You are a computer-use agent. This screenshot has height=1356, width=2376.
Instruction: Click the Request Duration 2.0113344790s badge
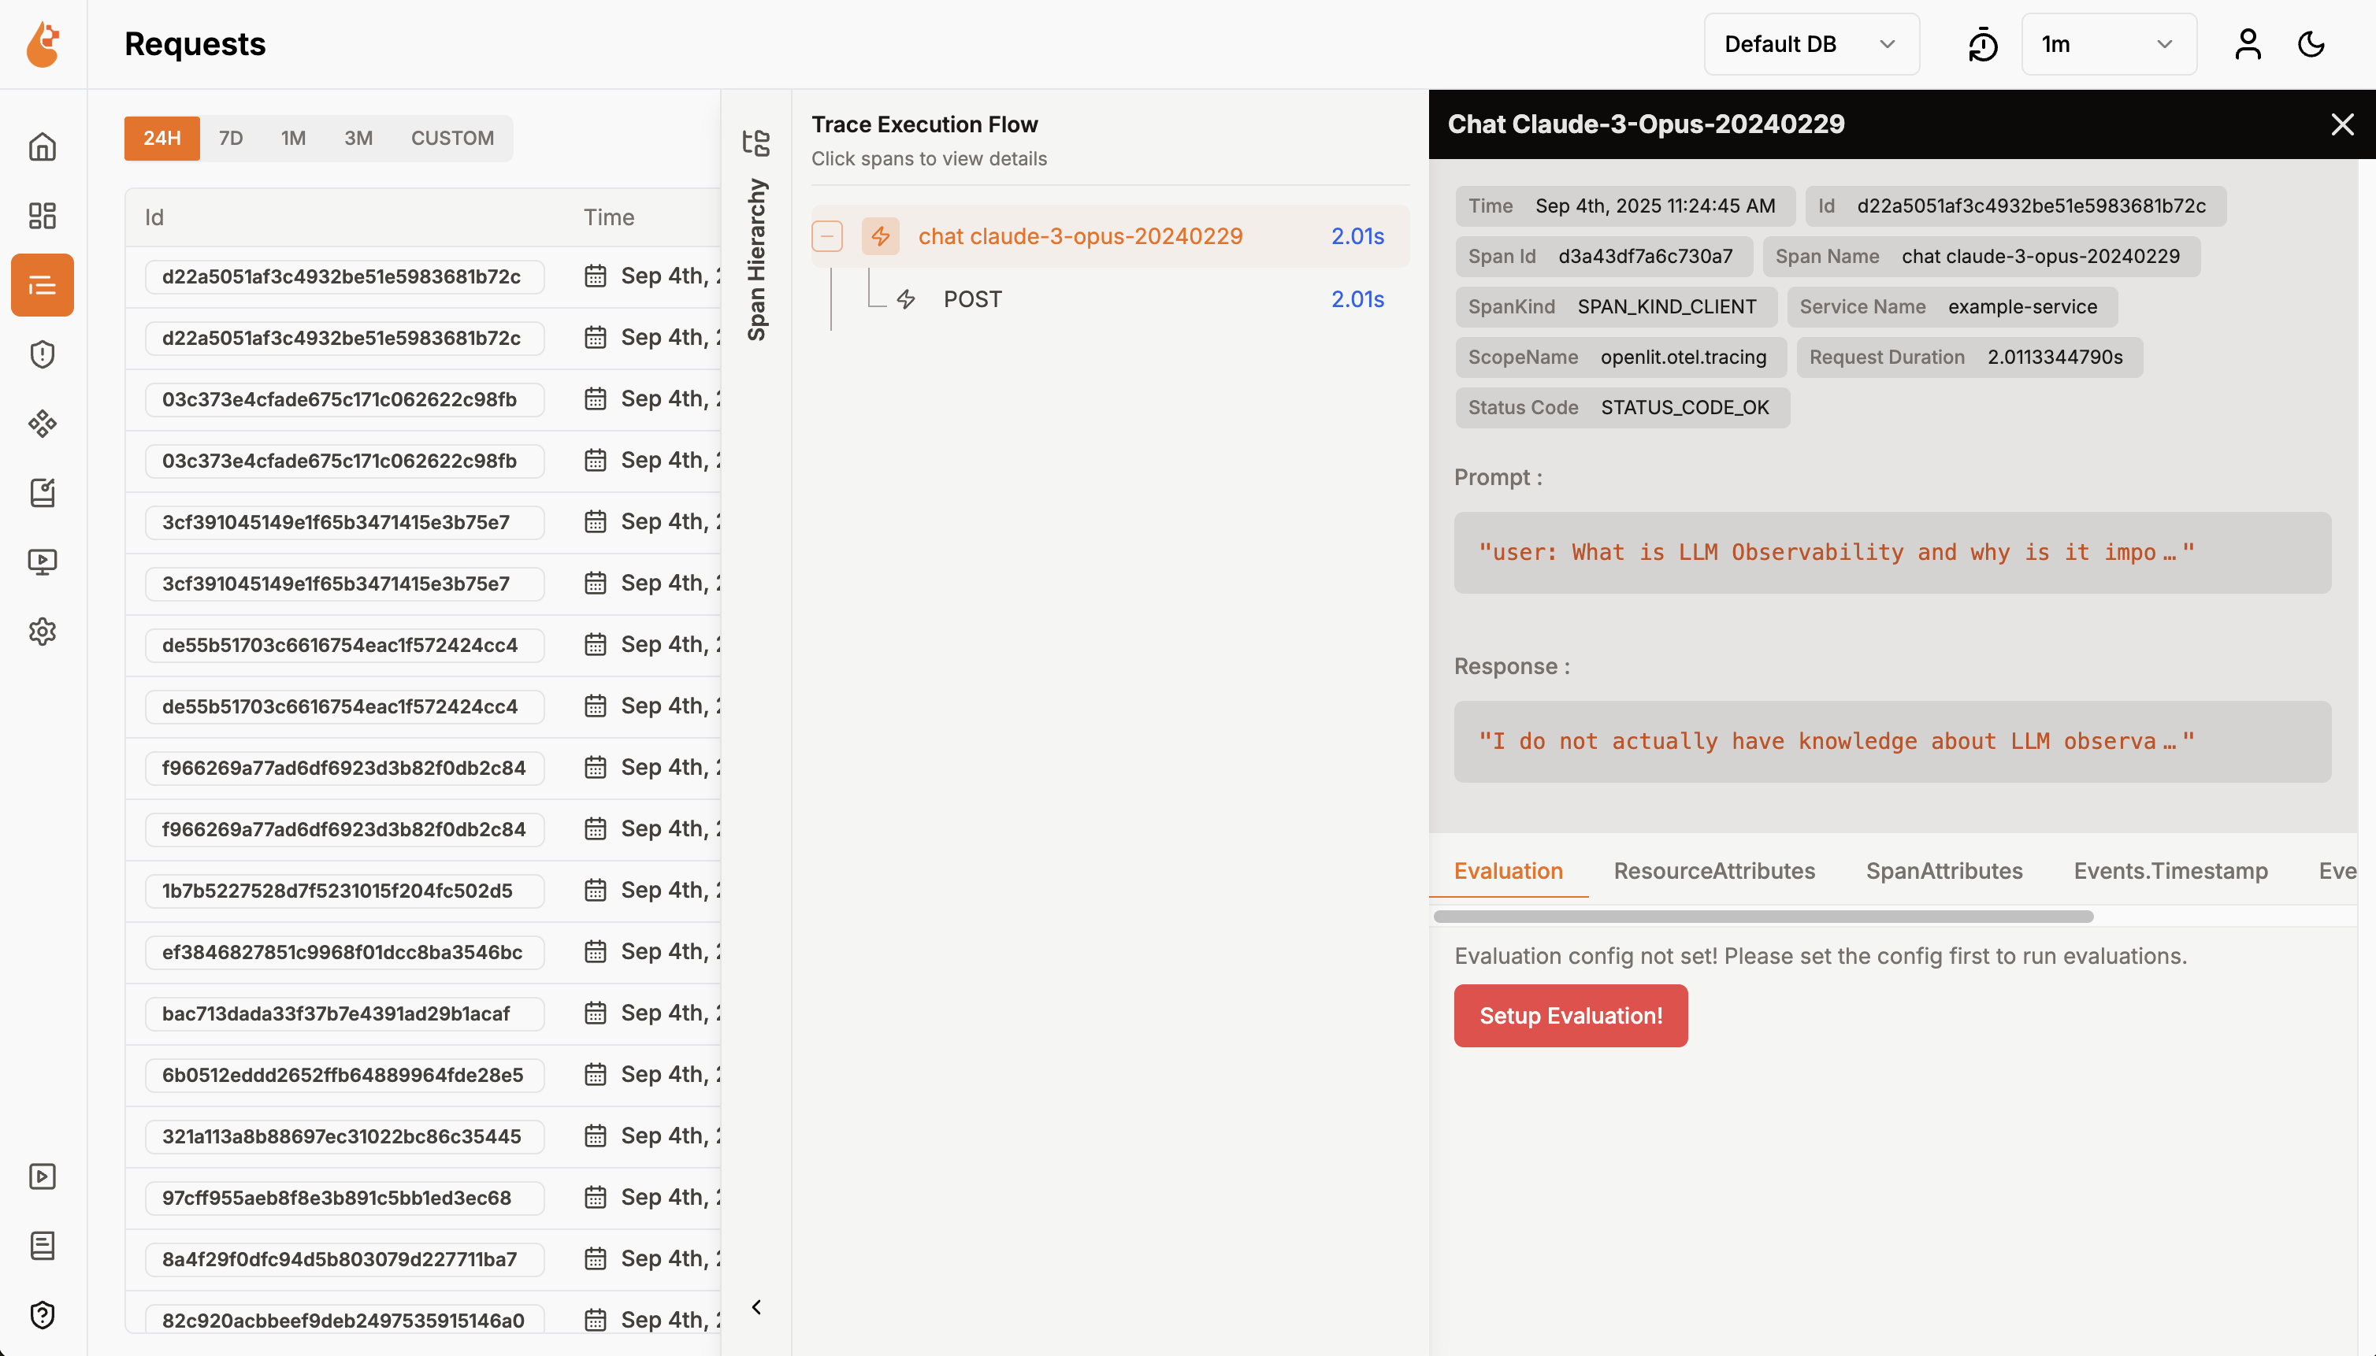(1969, 357)
